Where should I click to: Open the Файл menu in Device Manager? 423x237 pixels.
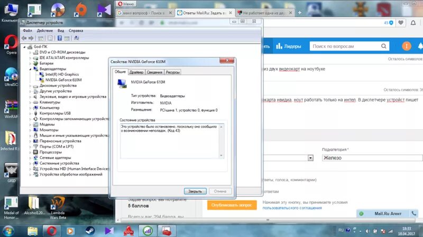pos(27,31)
